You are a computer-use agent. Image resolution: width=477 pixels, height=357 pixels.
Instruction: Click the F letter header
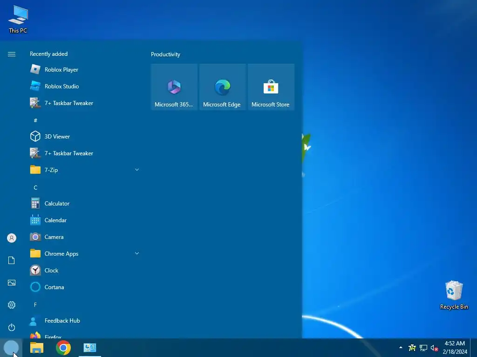click(x=35, y=304)
